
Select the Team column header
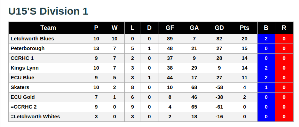[x=48, y=28]
